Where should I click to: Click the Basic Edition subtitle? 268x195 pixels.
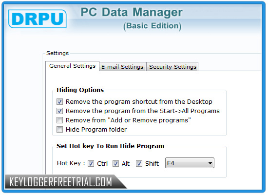[153, 26]
